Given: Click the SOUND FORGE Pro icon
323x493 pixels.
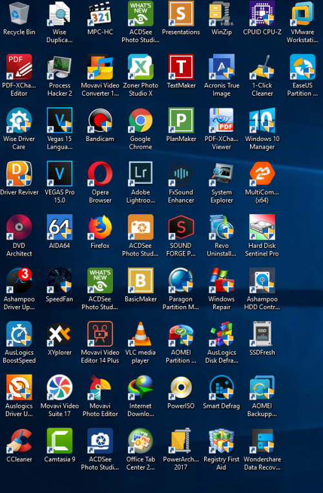Looking at the screenshot, I should (181, 227).
